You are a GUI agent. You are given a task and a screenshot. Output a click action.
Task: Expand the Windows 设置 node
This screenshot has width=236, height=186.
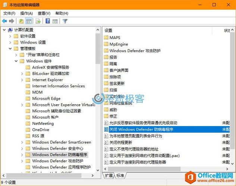click(10, 42)
